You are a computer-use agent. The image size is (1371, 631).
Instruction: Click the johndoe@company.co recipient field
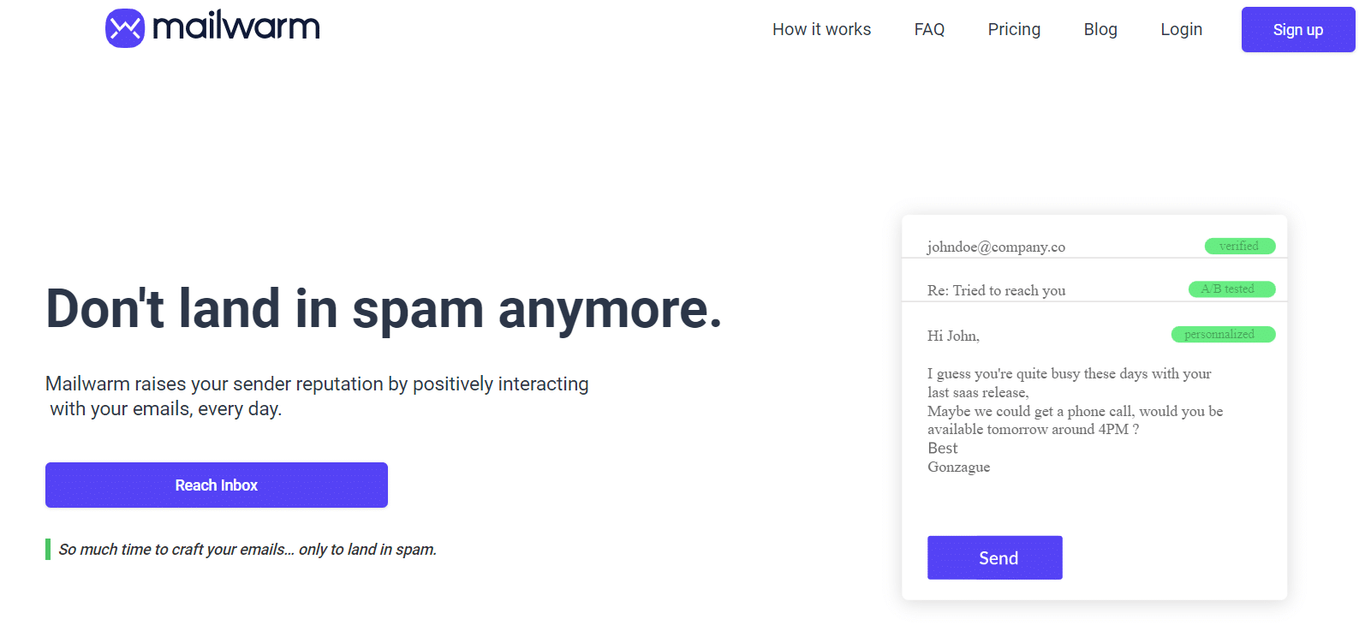tap(996, 247)
